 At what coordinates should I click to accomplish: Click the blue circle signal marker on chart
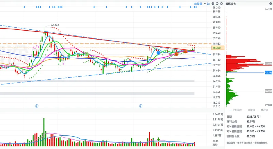158,53
